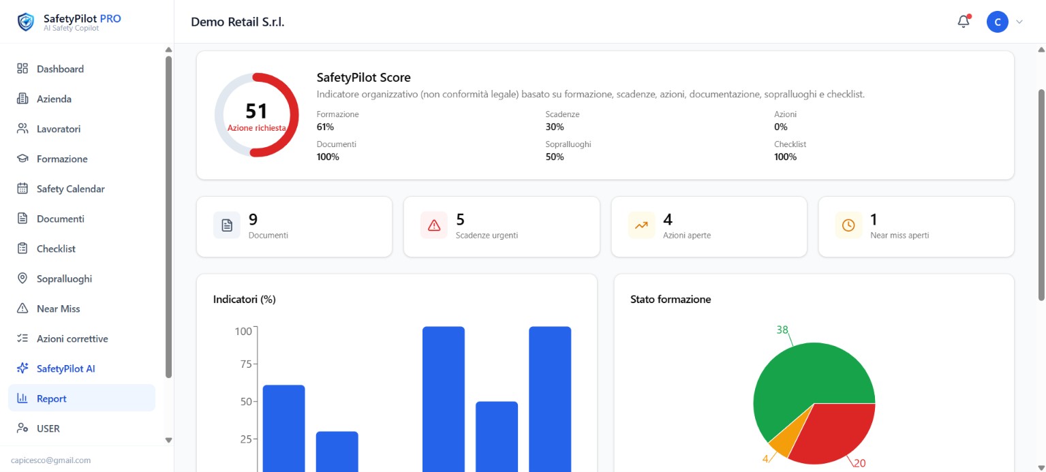This screenshot has height=472, width=1046.
Task: Click the SafetyPilot AI sparkle icon
Action: click(22, 368)
